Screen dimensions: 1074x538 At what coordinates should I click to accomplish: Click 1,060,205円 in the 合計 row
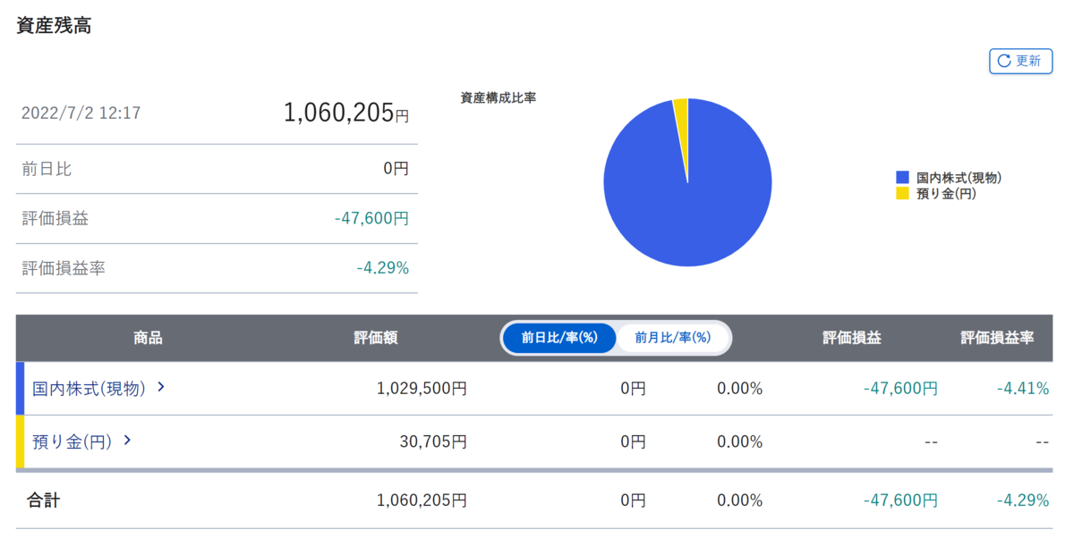tap(422, 500)
